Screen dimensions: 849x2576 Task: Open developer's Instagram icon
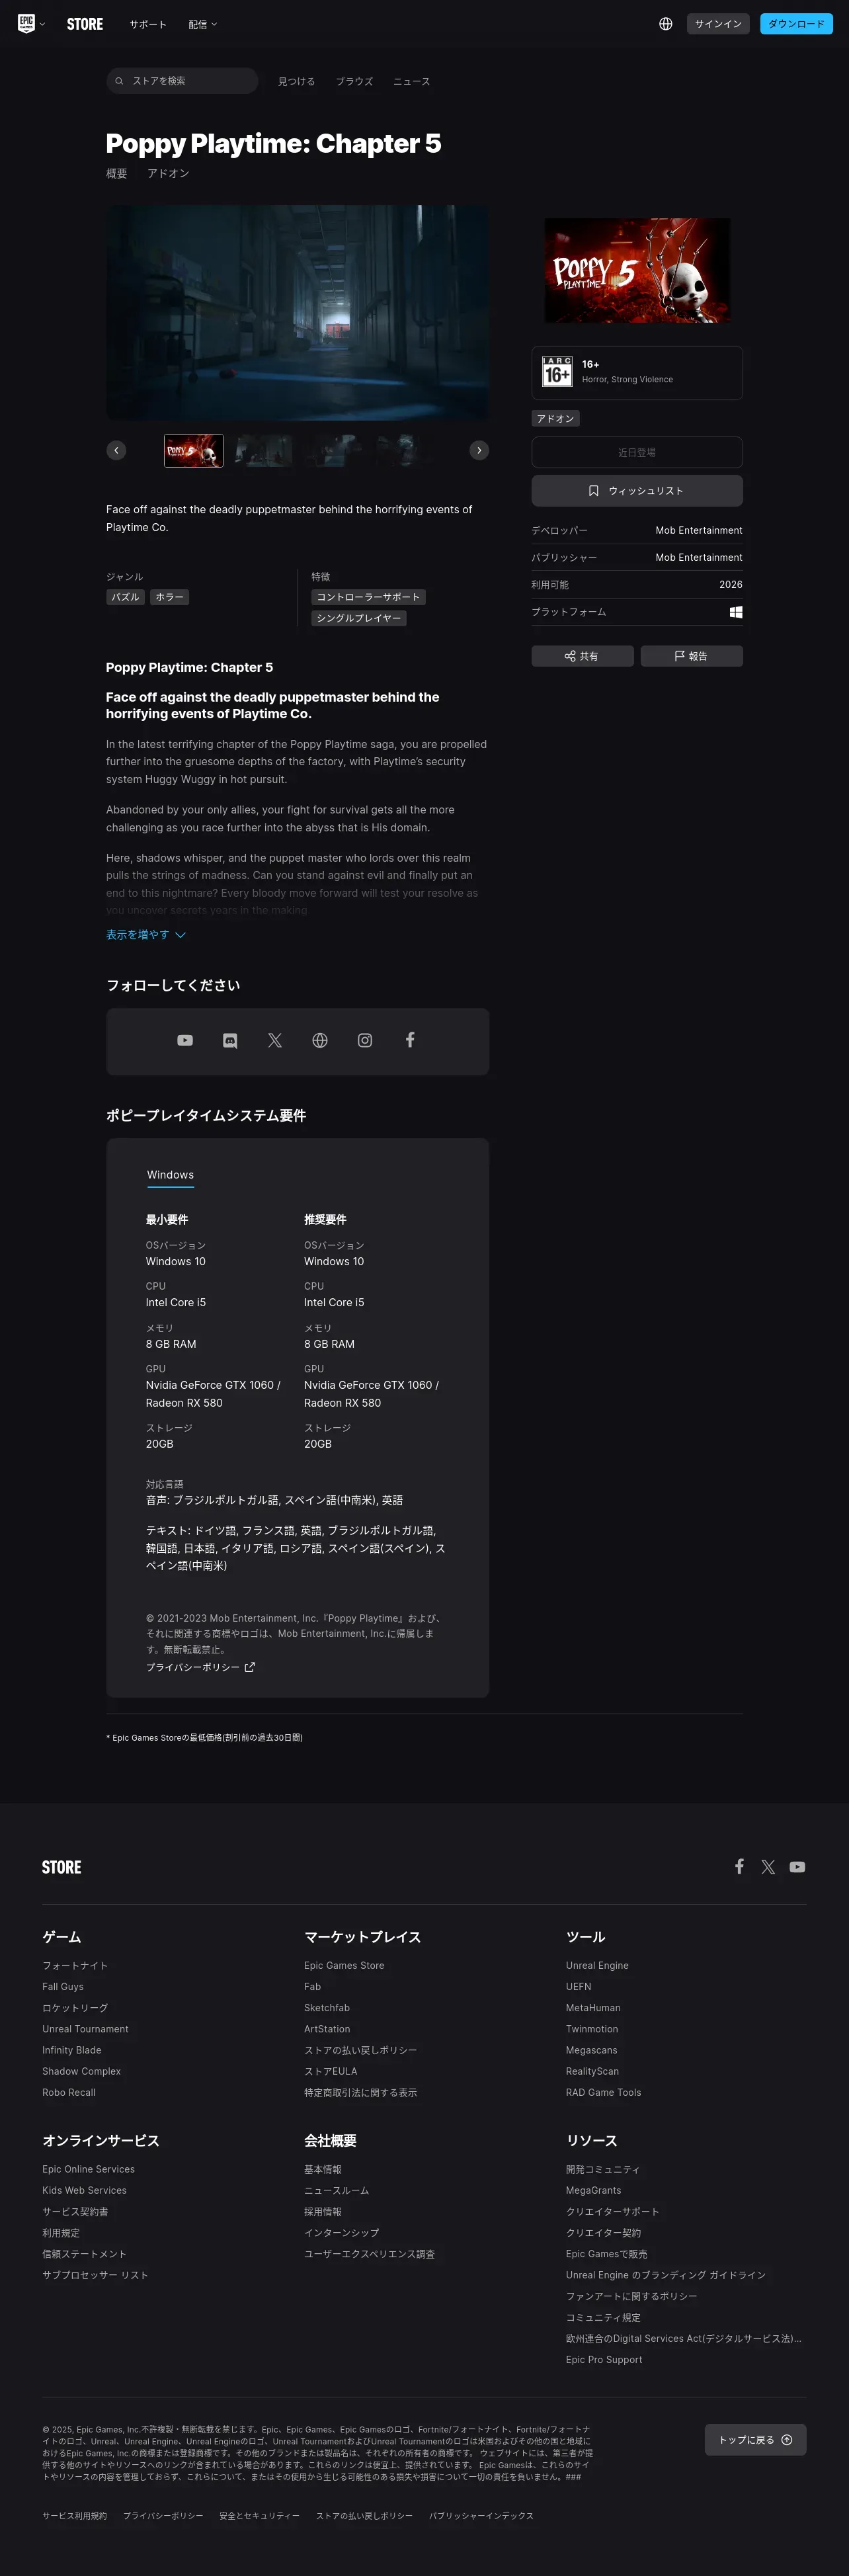coord(365,1040)
